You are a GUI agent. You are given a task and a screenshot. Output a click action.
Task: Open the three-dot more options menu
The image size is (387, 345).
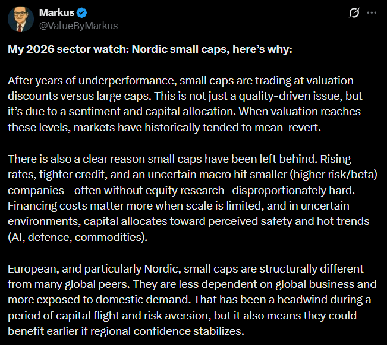(x=372, y=12)
